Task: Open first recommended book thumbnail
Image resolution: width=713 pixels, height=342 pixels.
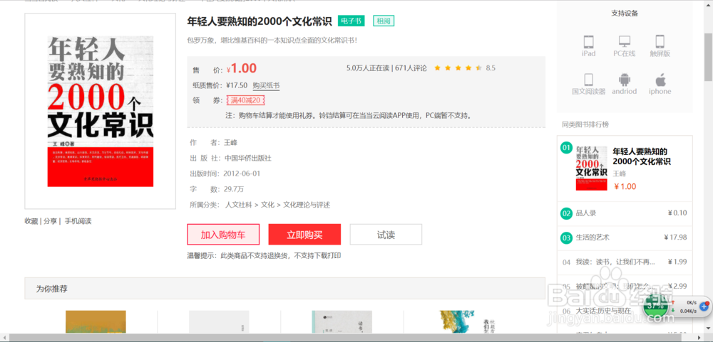Action: 96,323
